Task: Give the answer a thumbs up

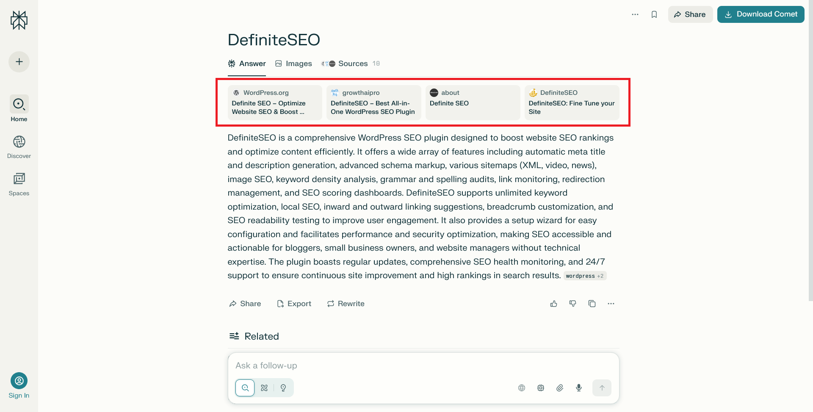Action: (x=553, y=304)
